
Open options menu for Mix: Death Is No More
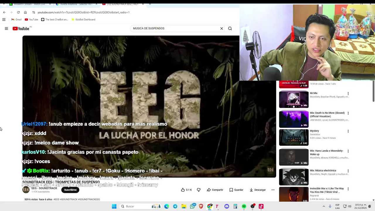point(348,113)
